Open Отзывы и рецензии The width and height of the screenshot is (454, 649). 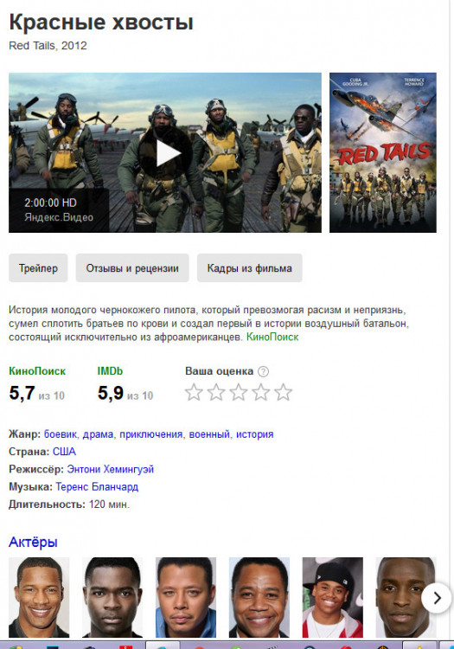coord(132,268)
